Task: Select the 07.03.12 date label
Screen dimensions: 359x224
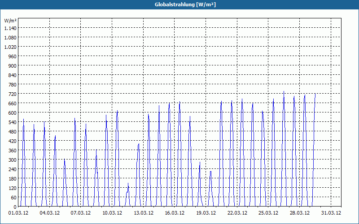Action: (x=81, y=213)
